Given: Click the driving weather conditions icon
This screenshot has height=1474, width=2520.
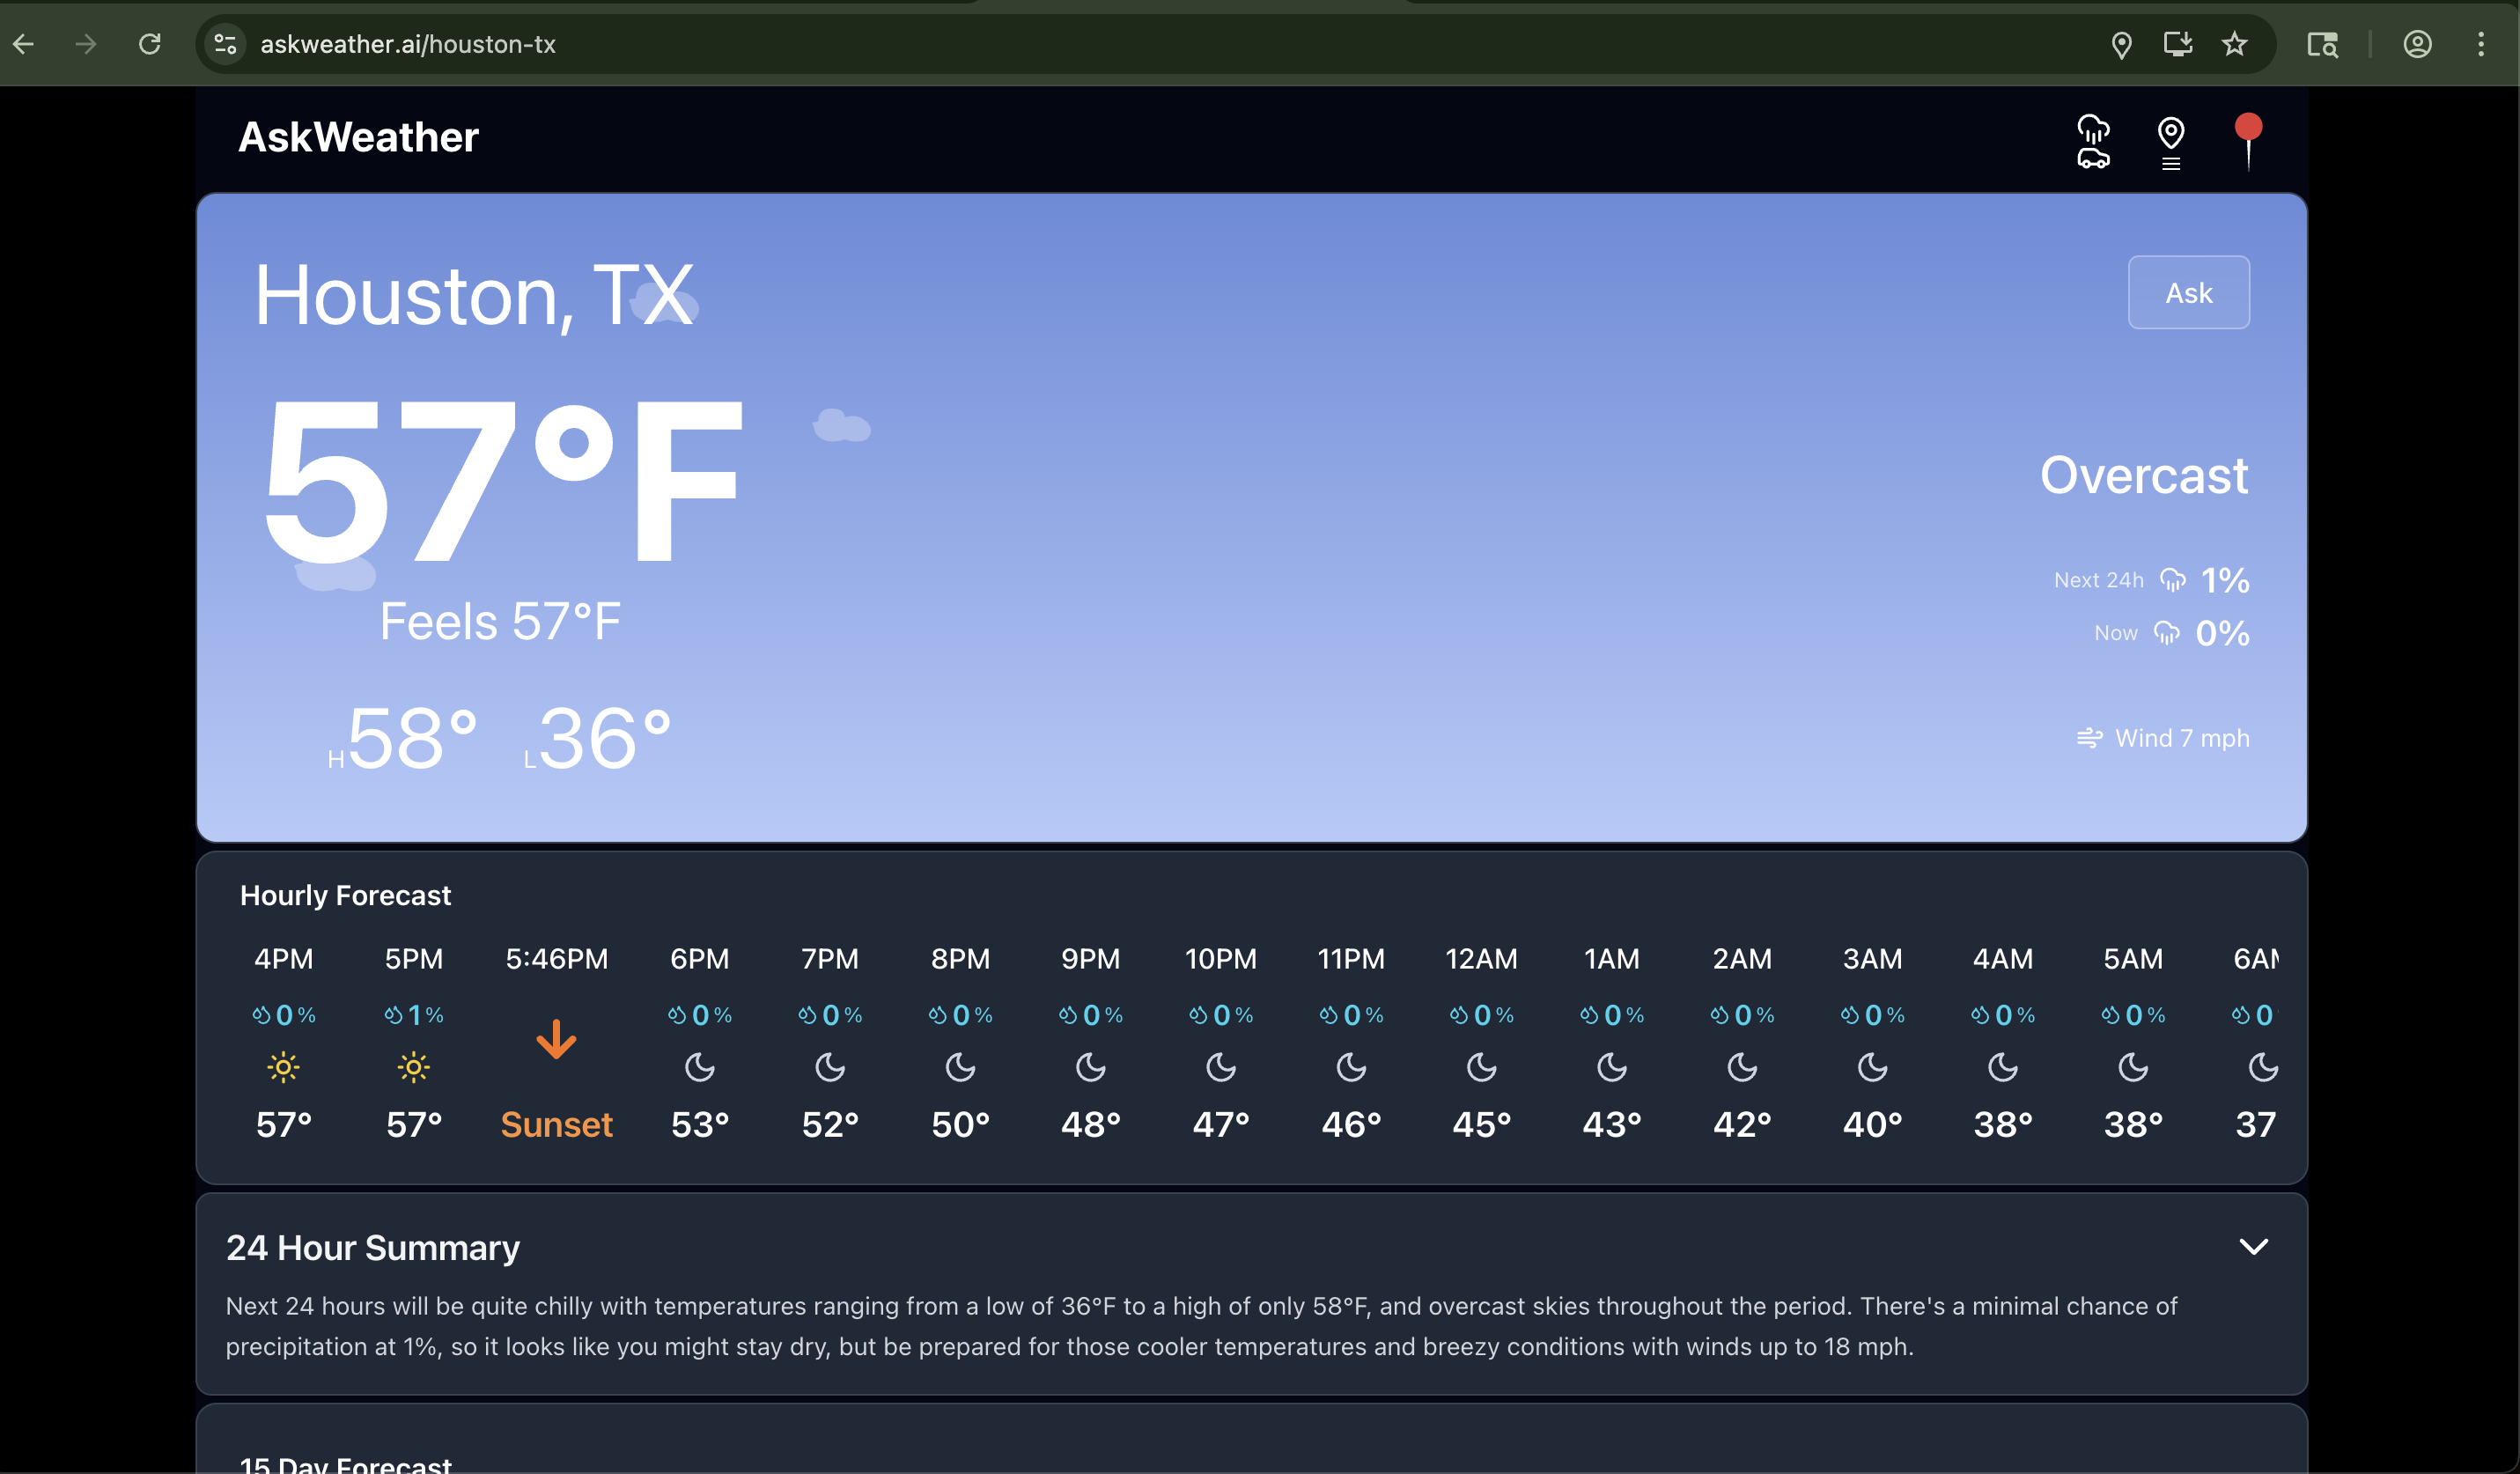Looking at the screenshot, I should tap(2093, 142).
